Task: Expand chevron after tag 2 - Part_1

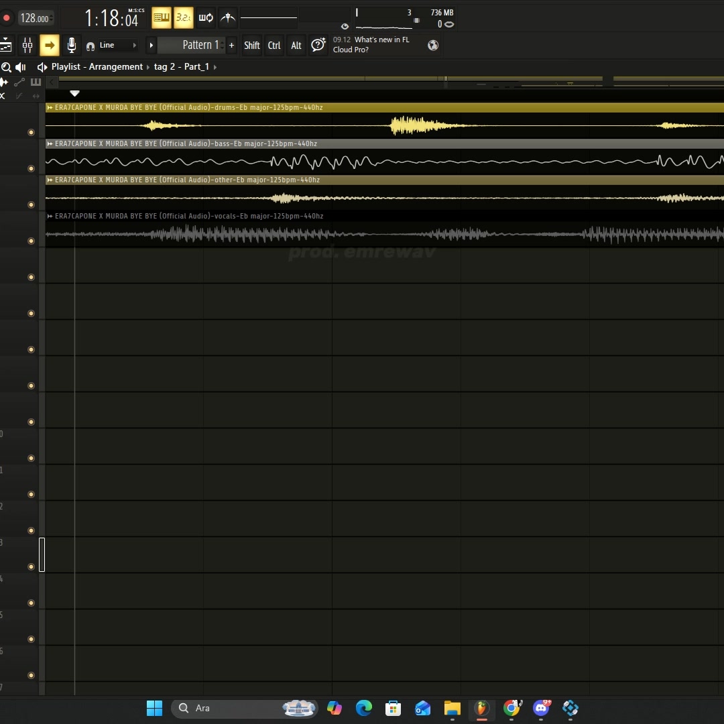Action: coord(215,67)
